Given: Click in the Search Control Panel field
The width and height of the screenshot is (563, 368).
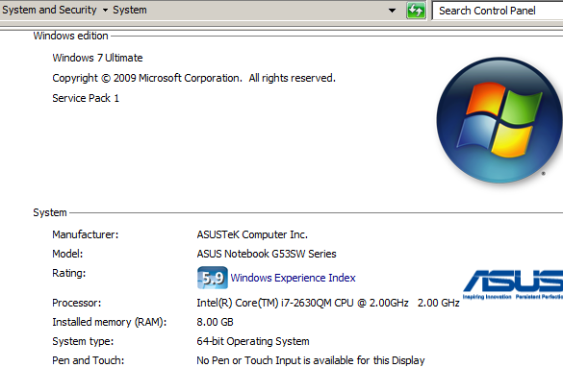Looking at the screenshot, I should coord(498,11).
